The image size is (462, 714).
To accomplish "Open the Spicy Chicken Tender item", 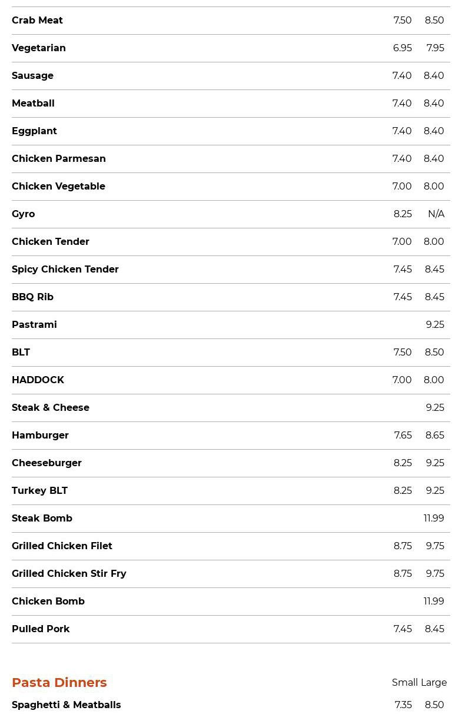I will point(65,270).
